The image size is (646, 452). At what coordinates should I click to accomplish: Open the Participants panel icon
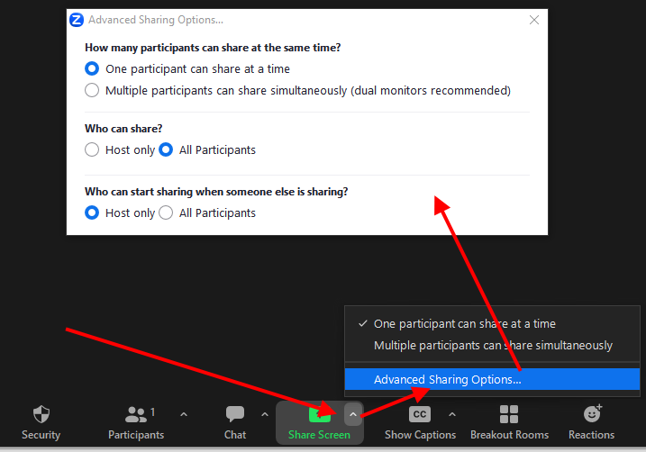(136, 414)
